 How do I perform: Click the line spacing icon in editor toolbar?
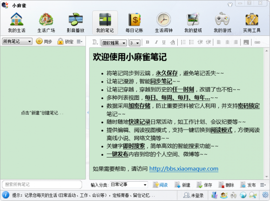click(95, 42)
